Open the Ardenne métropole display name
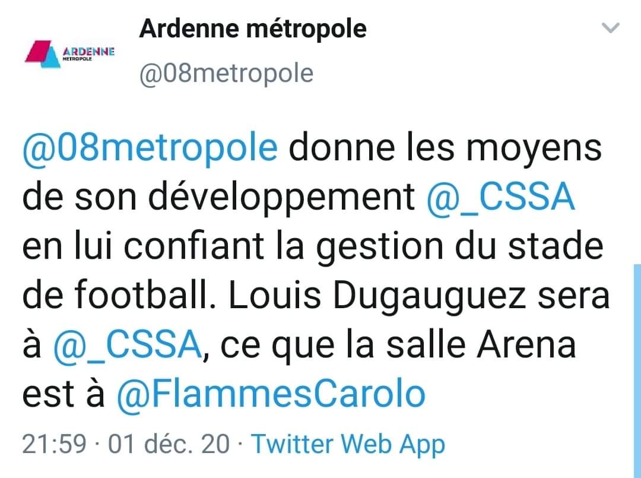 tap(253, 29)
